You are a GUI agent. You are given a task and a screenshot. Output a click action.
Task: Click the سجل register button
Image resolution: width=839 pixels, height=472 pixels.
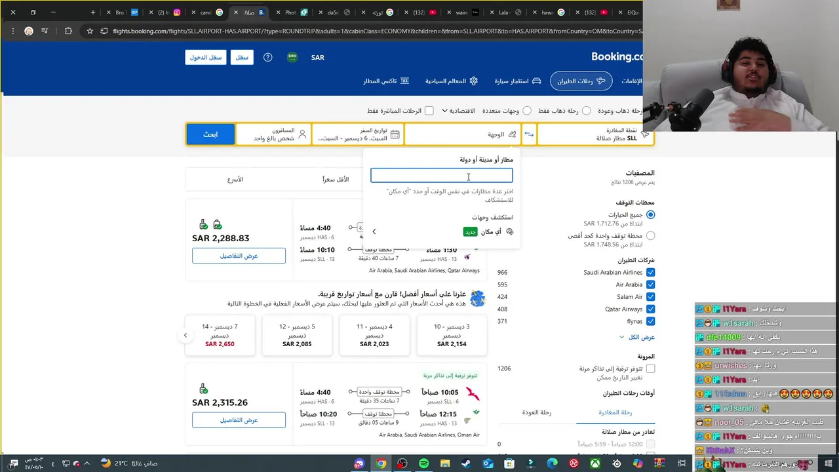(243, 57)
